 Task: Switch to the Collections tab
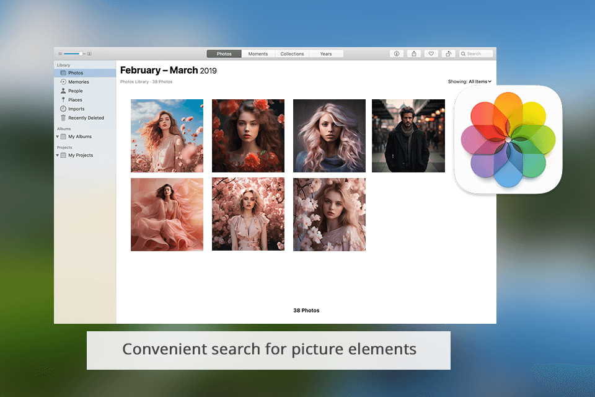coord(292,53)
